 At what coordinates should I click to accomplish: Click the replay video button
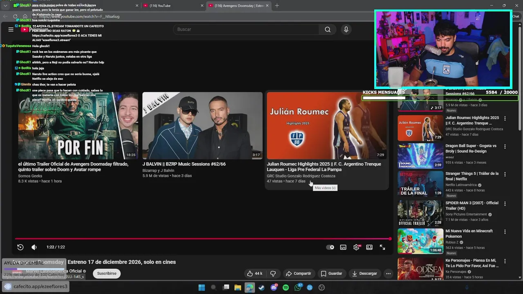click(x=20, y=247)
